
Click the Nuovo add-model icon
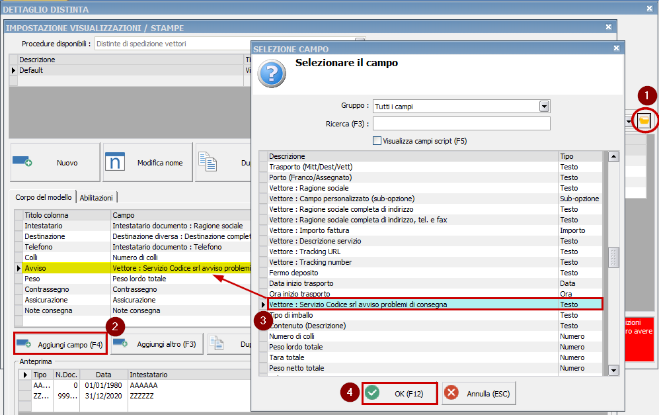(22, 161)
